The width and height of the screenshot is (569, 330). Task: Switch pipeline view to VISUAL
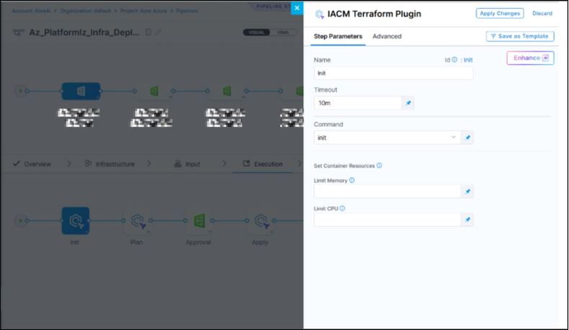[257, 32]
